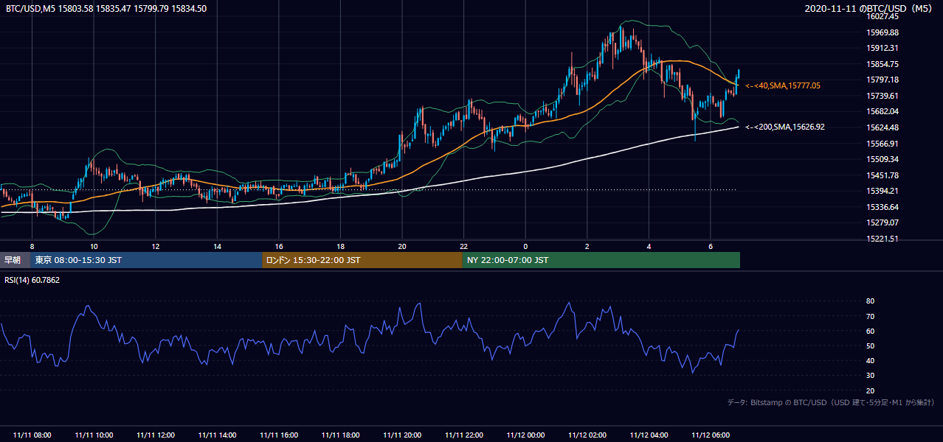Viewport: 943px width, 442px height.
Task: Click time label 11/11 08:00
Action: click(x=32, y=435)
